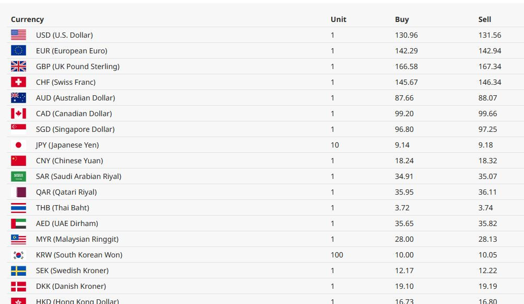Screen dimensions: 524x304
Task: Click the Unit column header
Action: 338,19
